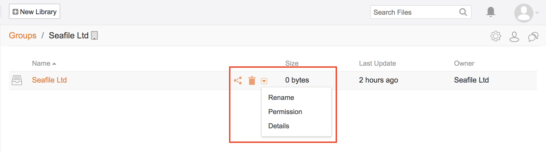Toggle the Name column sort arrow
Image resolution: width=546 pixels, height=153 pixels.
pos(54,64)
